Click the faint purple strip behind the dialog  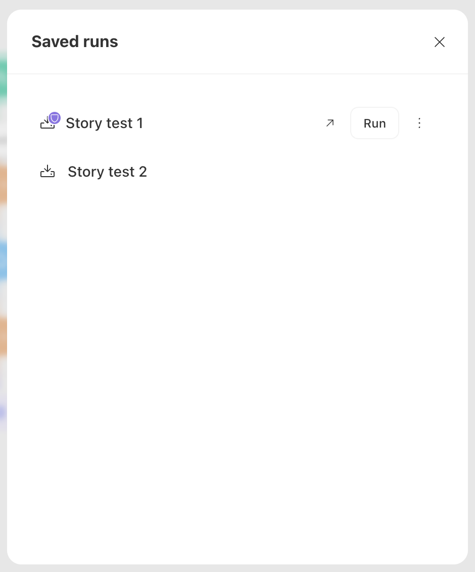[3, 412]
